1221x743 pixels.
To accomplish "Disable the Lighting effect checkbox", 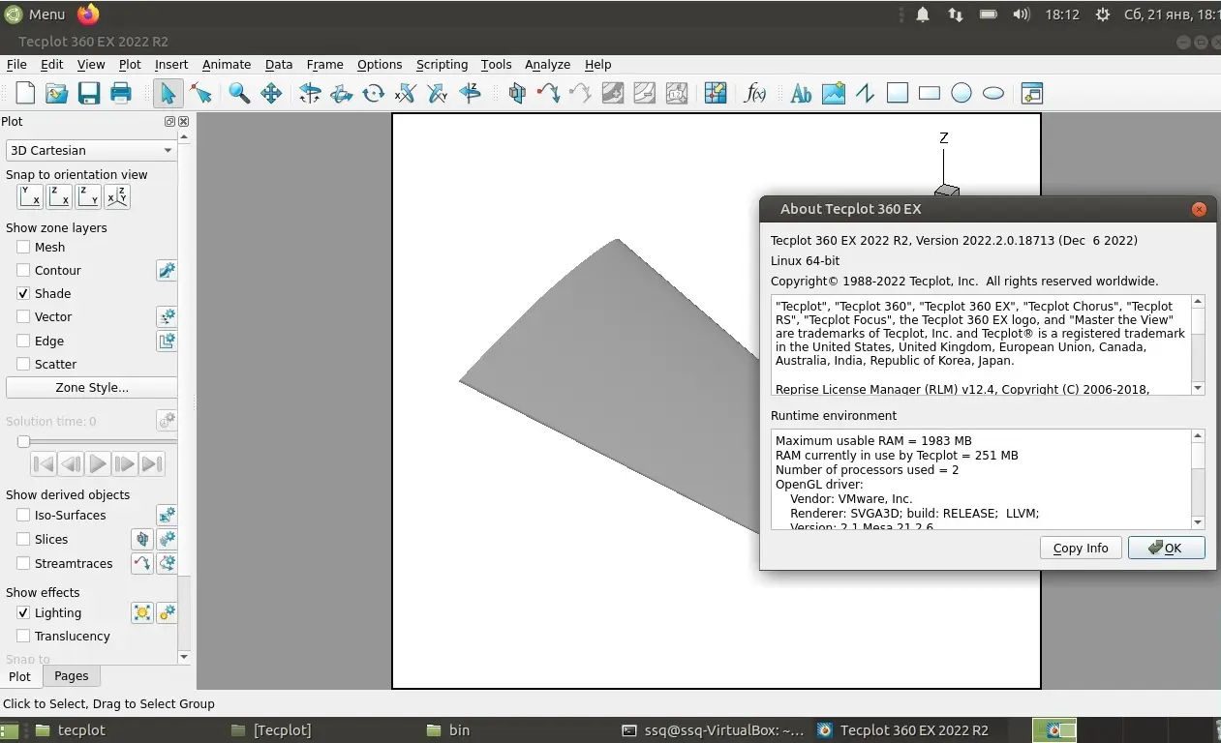I will pos(23,612).
